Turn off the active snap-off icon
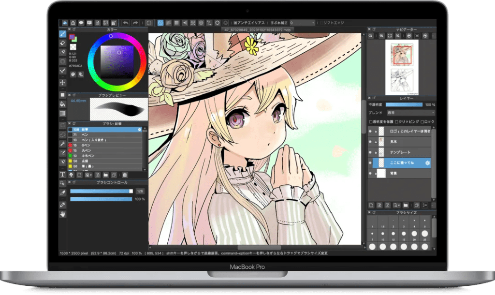Screen dimensions: 495x295 click(x=160, y=23)
